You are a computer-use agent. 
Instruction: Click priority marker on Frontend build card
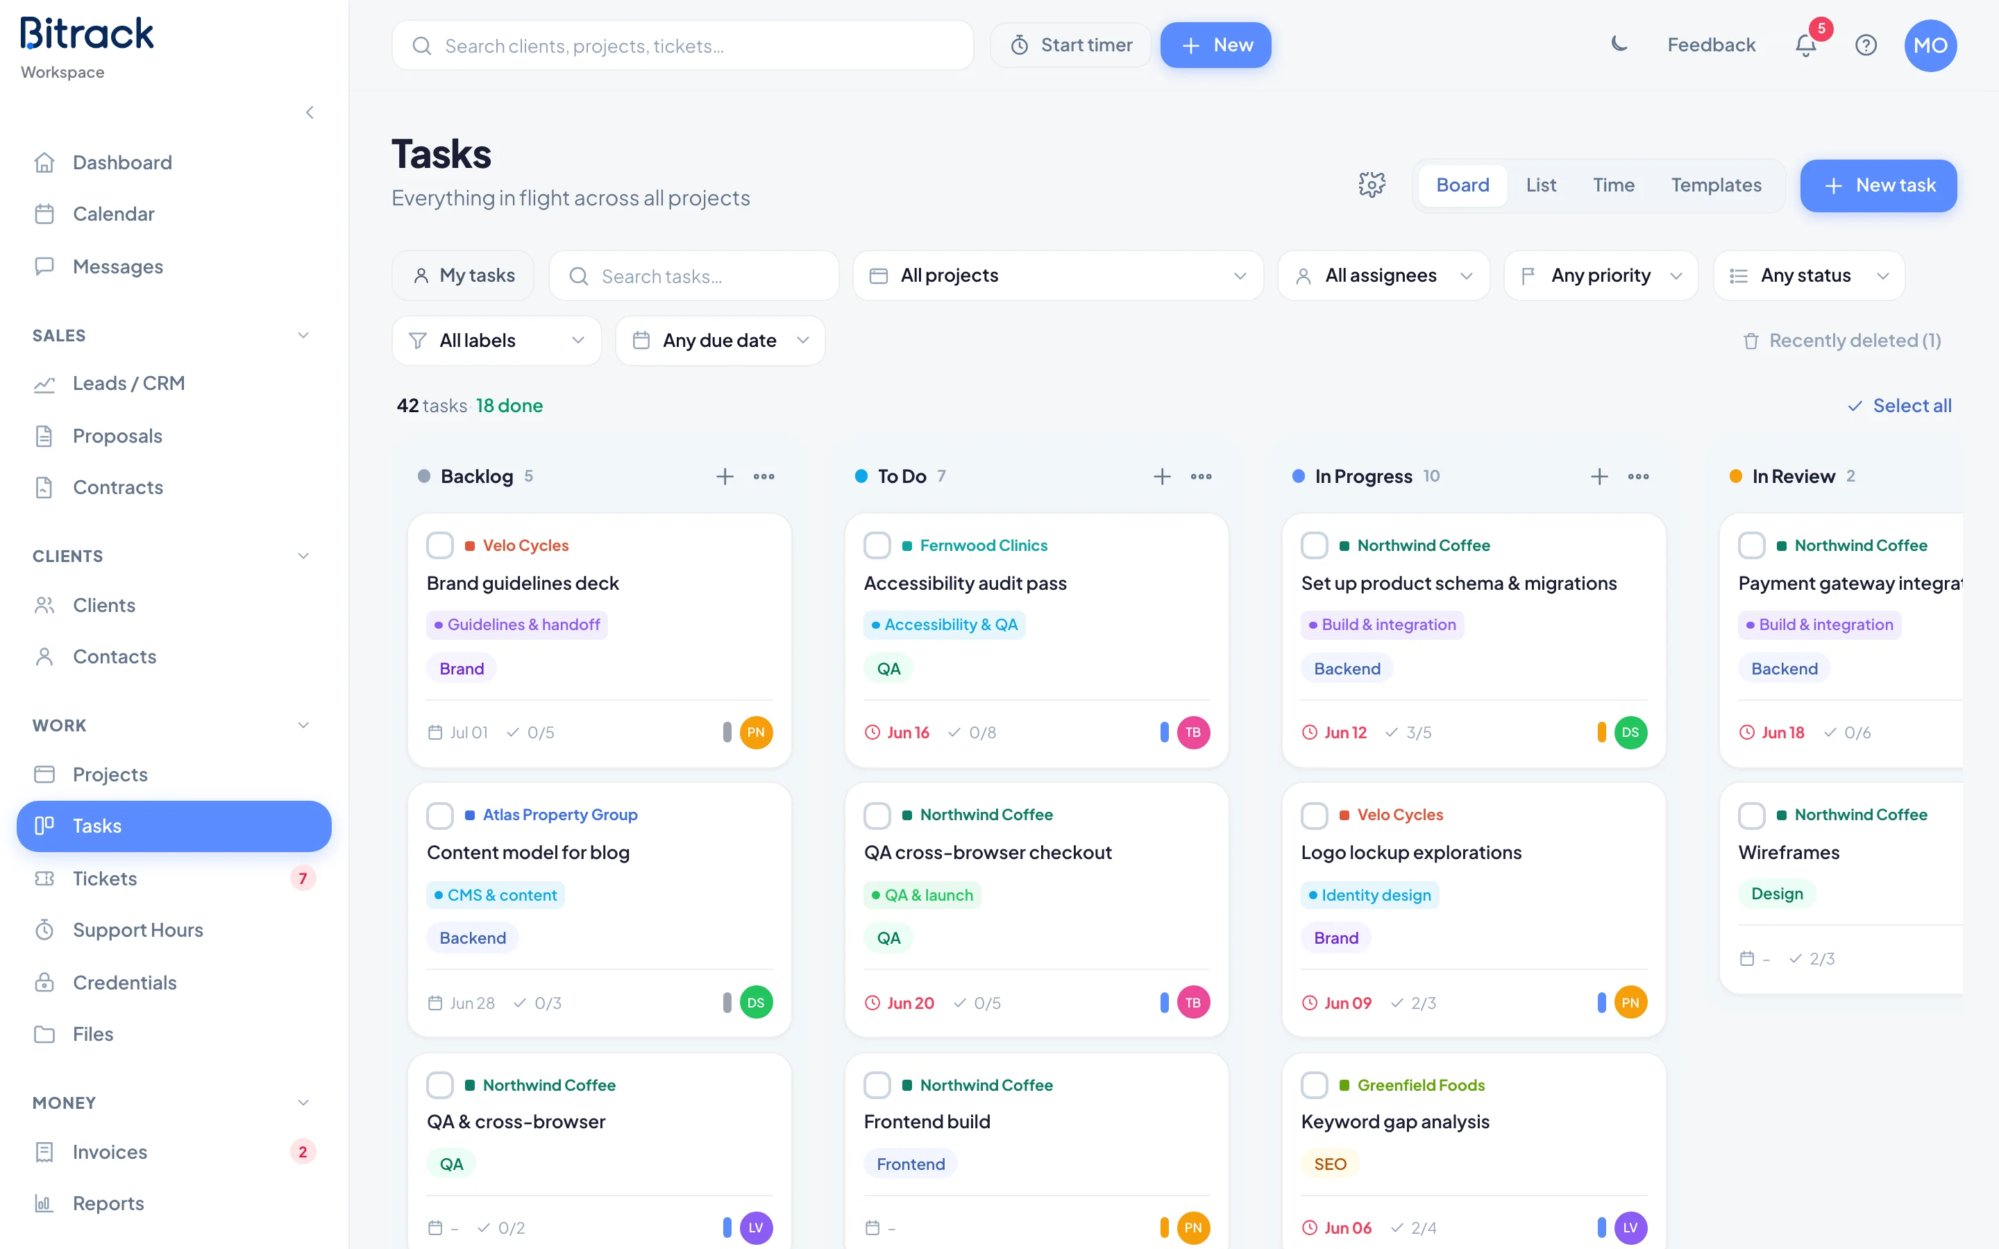coord(1164,1227)
